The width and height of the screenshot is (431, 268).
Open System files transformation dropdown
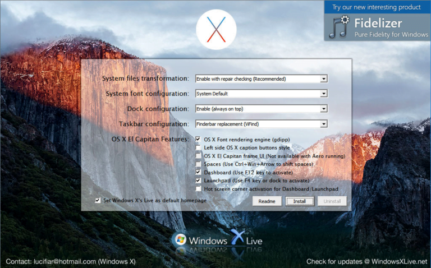click(x=262, y=79)
